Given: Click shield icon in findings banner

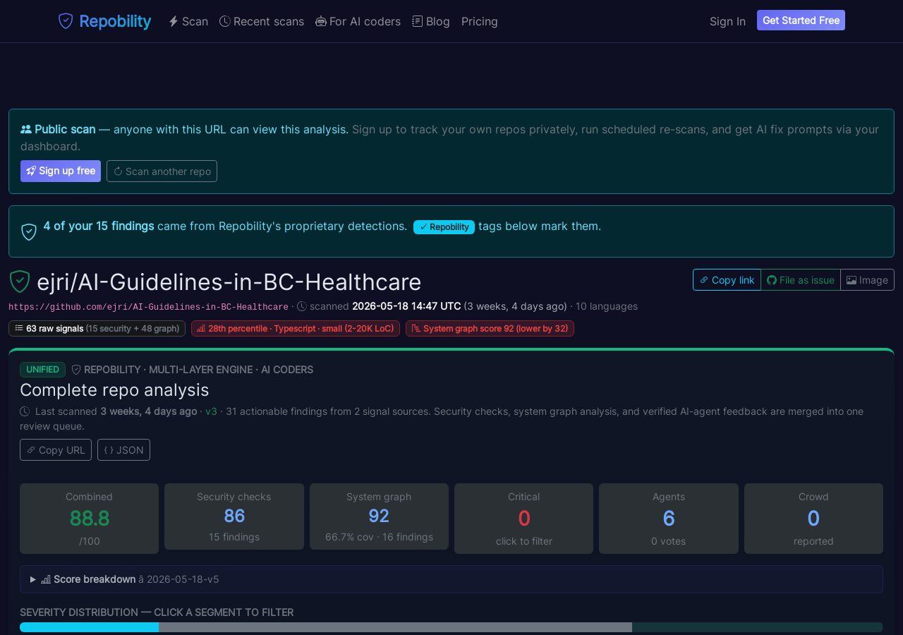Looking at the screenshot, I should 29,231.
